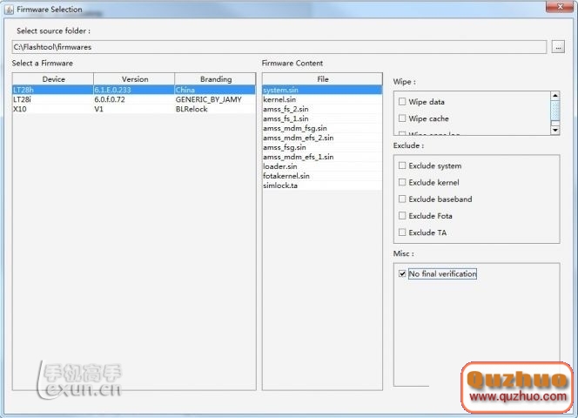Enable the Wipe cache checkbox
578x418 pixels.
pos(402,118)
